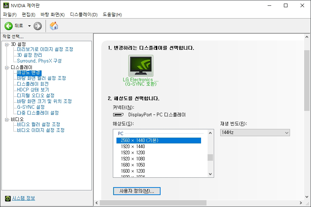Click the gray Forward arrow icon
Viewport: 311px width, 207px height.
[38, 26]
